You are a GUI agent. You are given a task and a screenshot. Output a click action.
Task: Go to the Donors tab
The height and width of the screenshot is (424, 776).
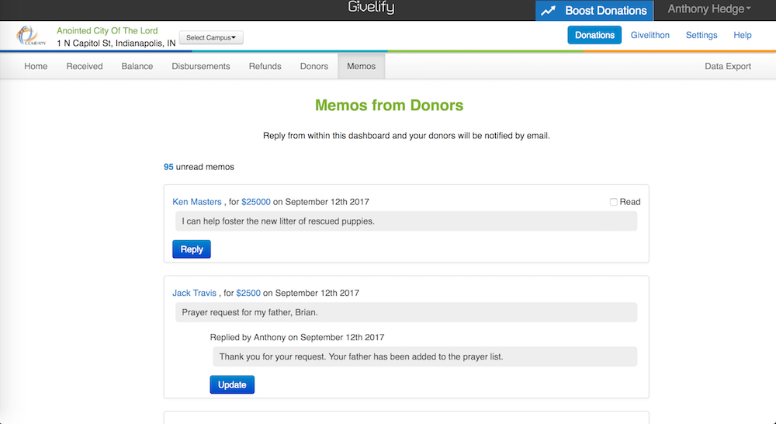(314, 66)
